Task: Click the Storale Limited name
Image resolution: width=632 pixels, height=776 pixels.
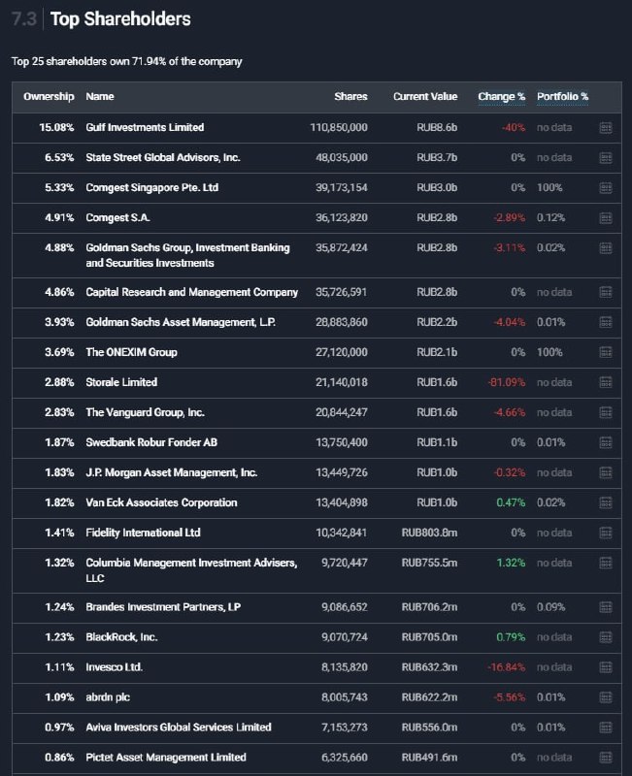Action: coord(121,382)
